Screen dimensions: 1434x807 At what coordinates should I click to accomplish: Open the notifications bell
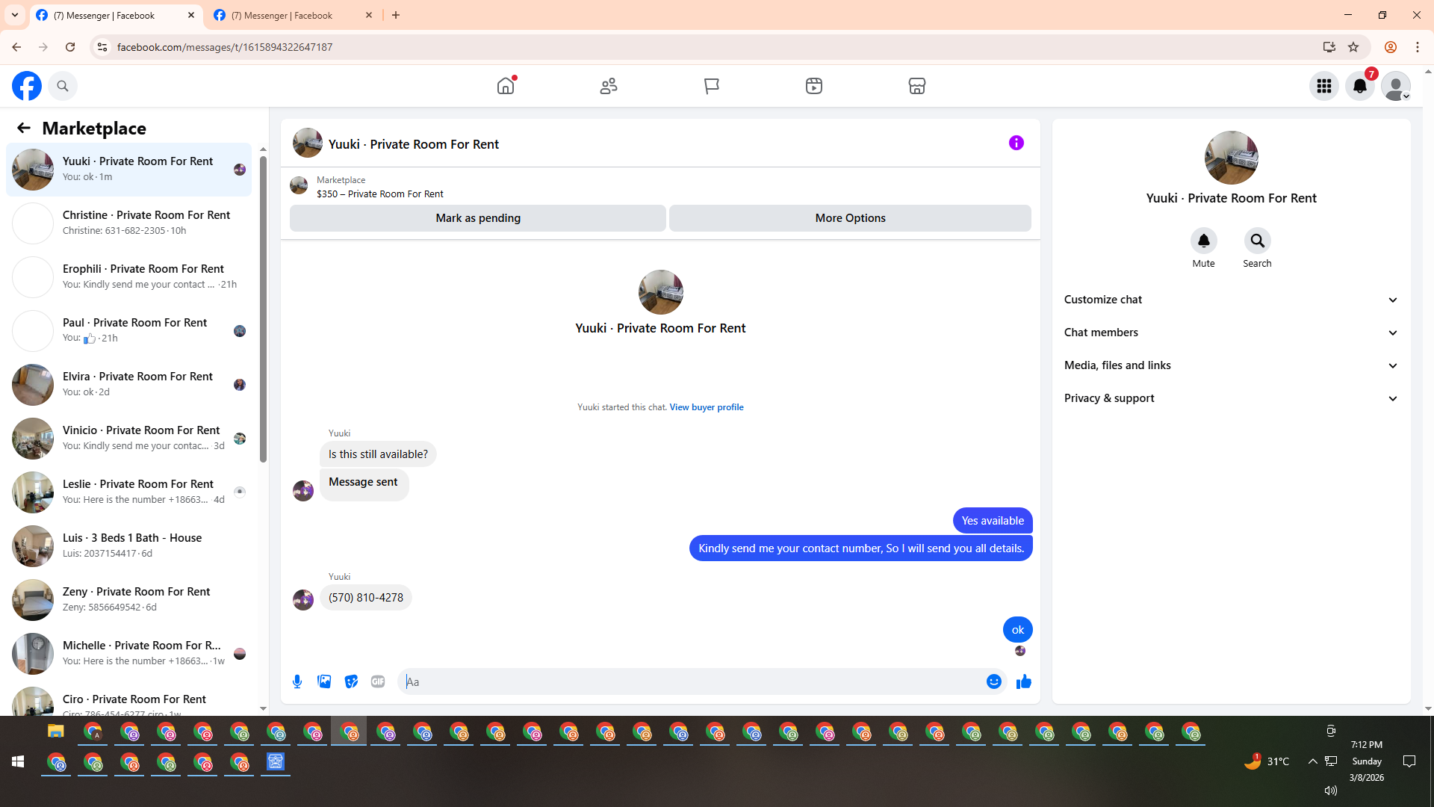tap(1359, 86)
